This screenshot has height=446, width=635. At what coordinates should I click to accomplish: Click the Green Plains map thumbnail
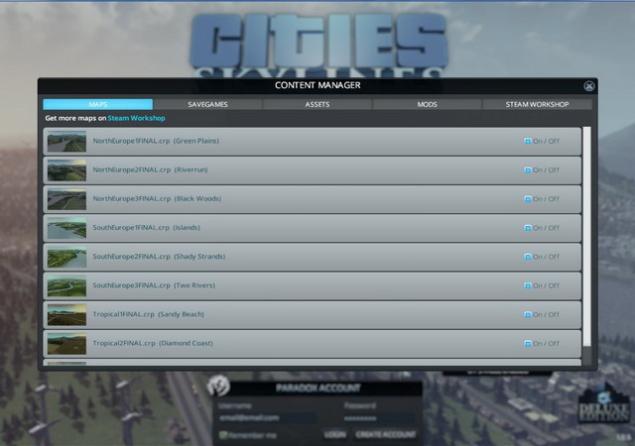coord(66,142)
